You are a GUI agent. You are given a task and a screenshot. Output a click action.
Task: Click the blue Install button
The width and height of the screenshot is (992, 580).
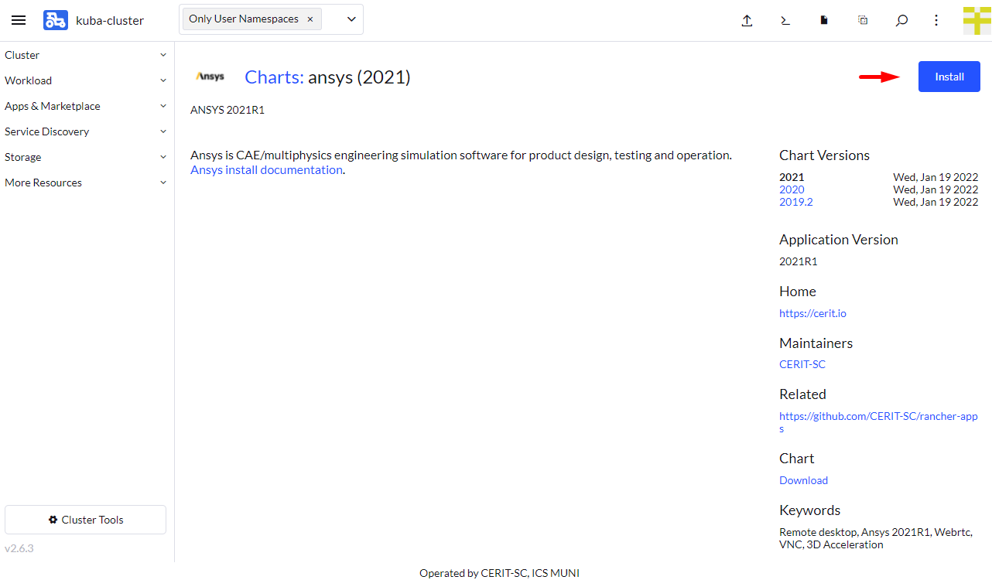[949, 77]
